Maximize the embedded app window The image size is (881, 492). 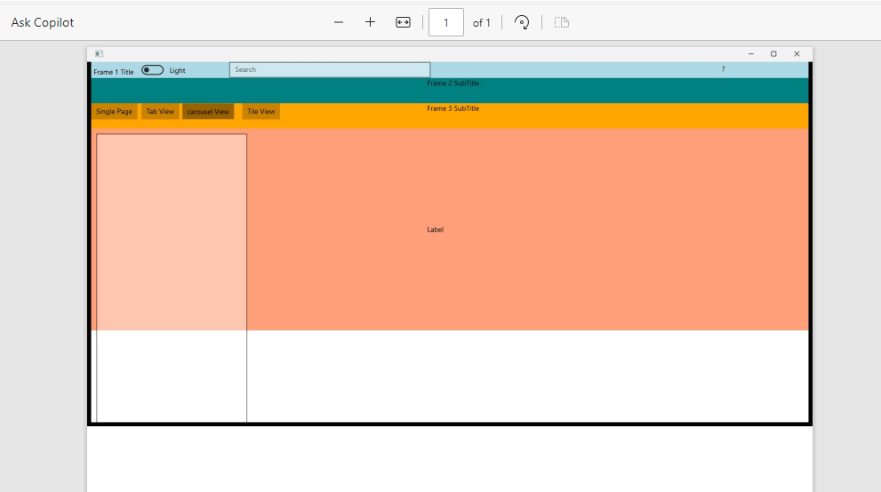tap(773, 54)
